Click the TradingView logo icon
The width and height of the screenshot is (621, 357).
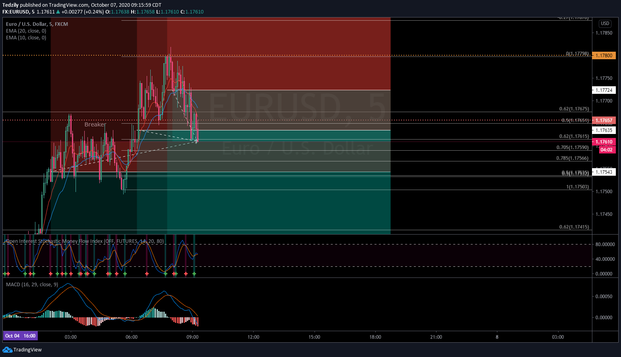tap(7, 349)
